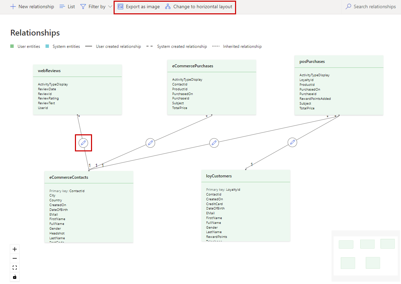
Task: Zoom out of the relationship diagram
Action: tap(14, 258)
